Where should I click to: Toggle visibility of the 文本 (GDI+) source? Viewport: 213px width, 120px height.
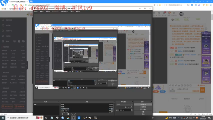click(x=110, y=111)
